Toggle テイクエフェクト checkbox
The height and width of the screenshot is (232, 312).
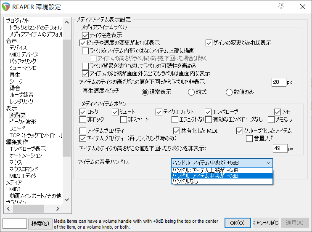coord(159,112)
